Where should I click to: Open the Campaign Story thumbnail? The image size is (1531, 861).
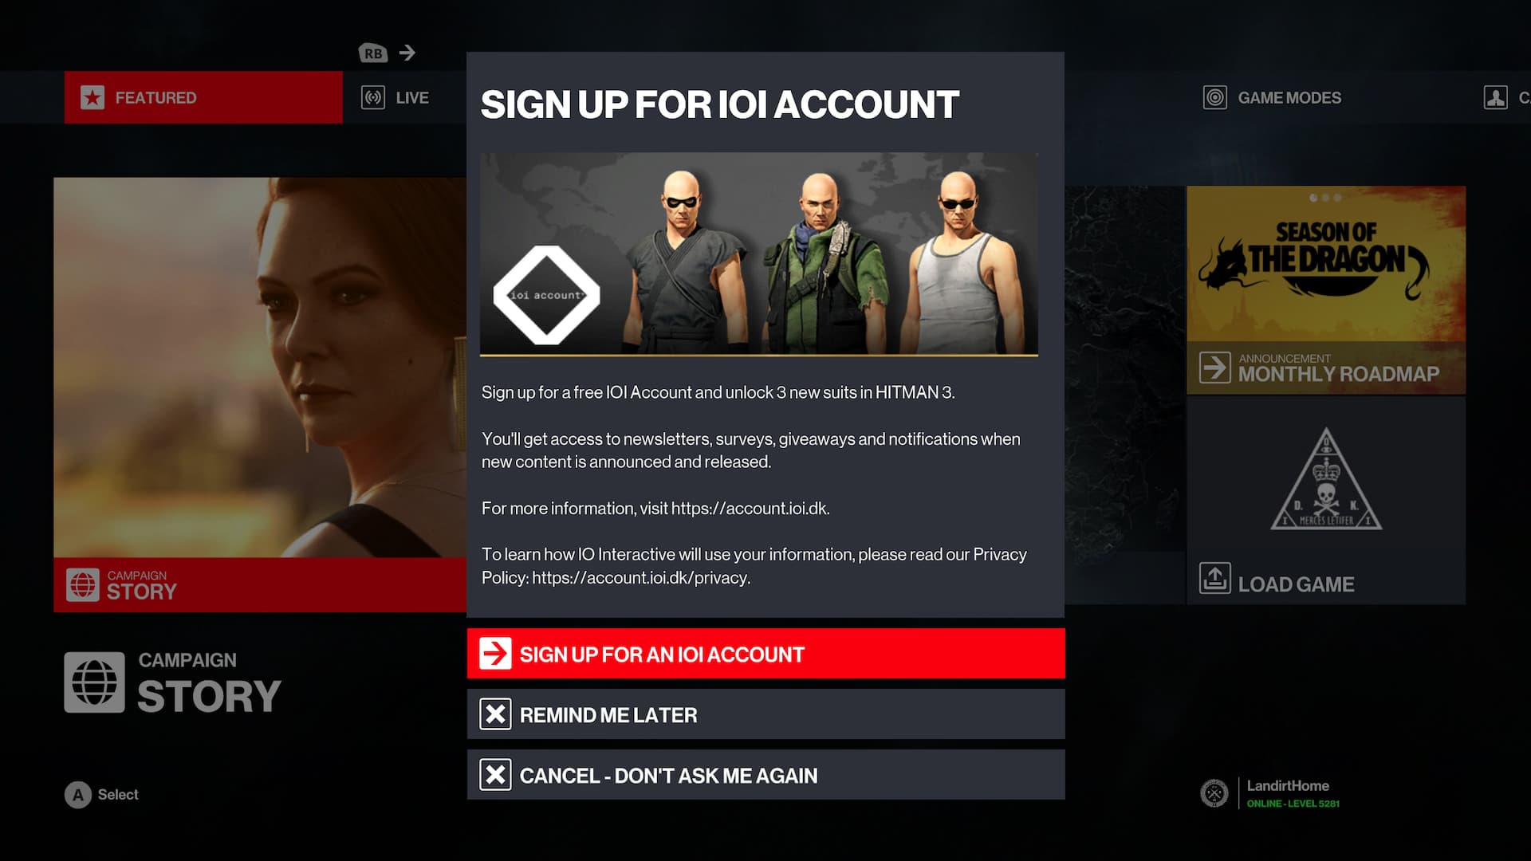[260, 395]
